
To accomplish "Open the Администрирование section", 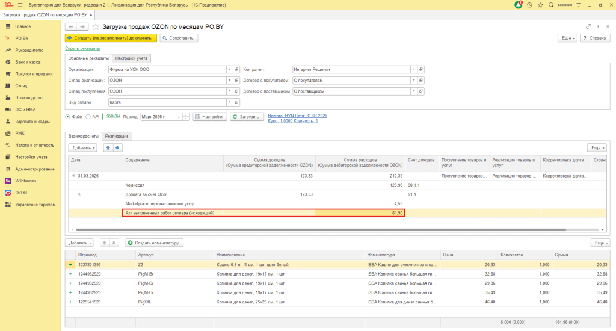I will pyautogui.click(x=34, y=169).
